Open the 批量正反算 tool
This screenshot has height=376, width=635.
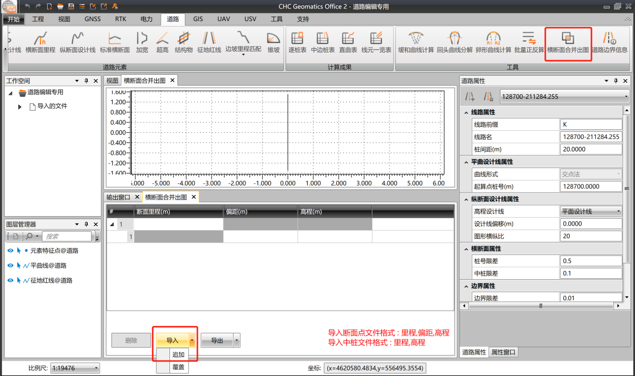pyautogui.click(x=529, y=42)
